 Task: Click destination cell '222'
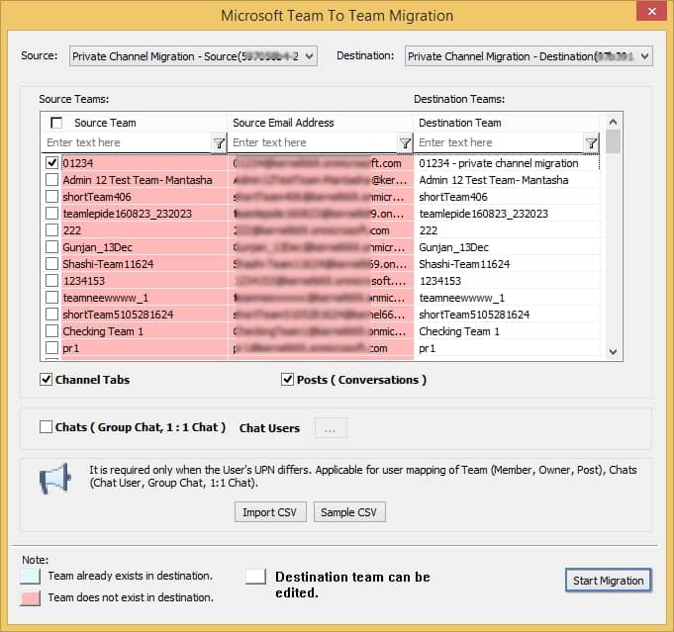[x=507, y=230]
